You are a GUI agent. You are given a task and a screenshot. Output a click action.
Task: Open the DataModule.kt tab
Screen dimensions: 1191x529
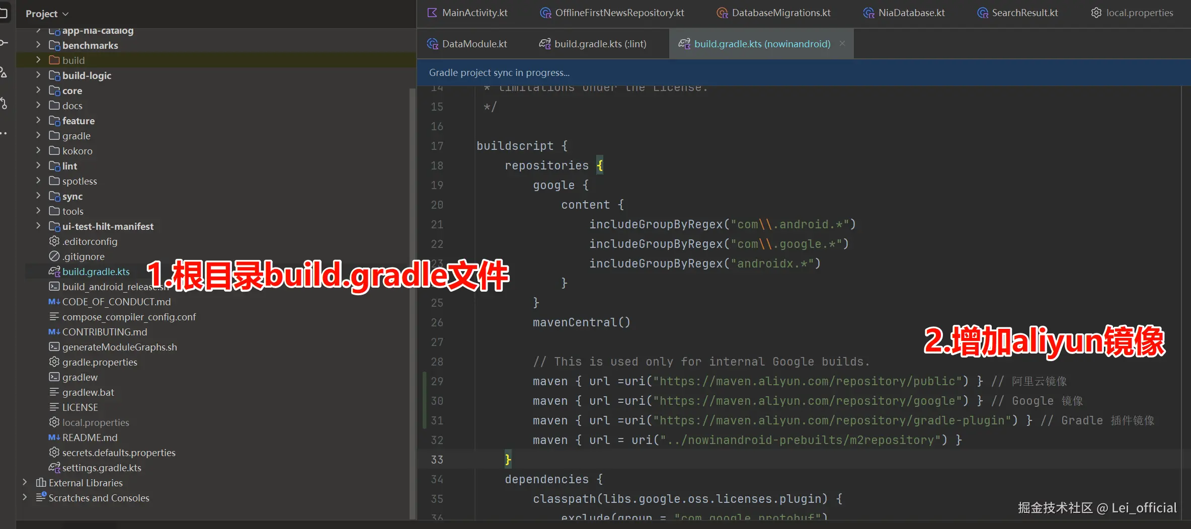(467, 44)
